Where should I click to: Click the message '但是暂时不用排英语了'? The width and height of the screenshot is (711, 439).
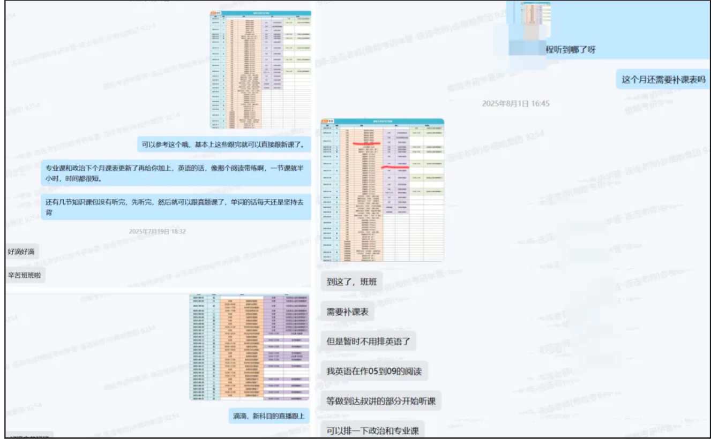point(369,341)
